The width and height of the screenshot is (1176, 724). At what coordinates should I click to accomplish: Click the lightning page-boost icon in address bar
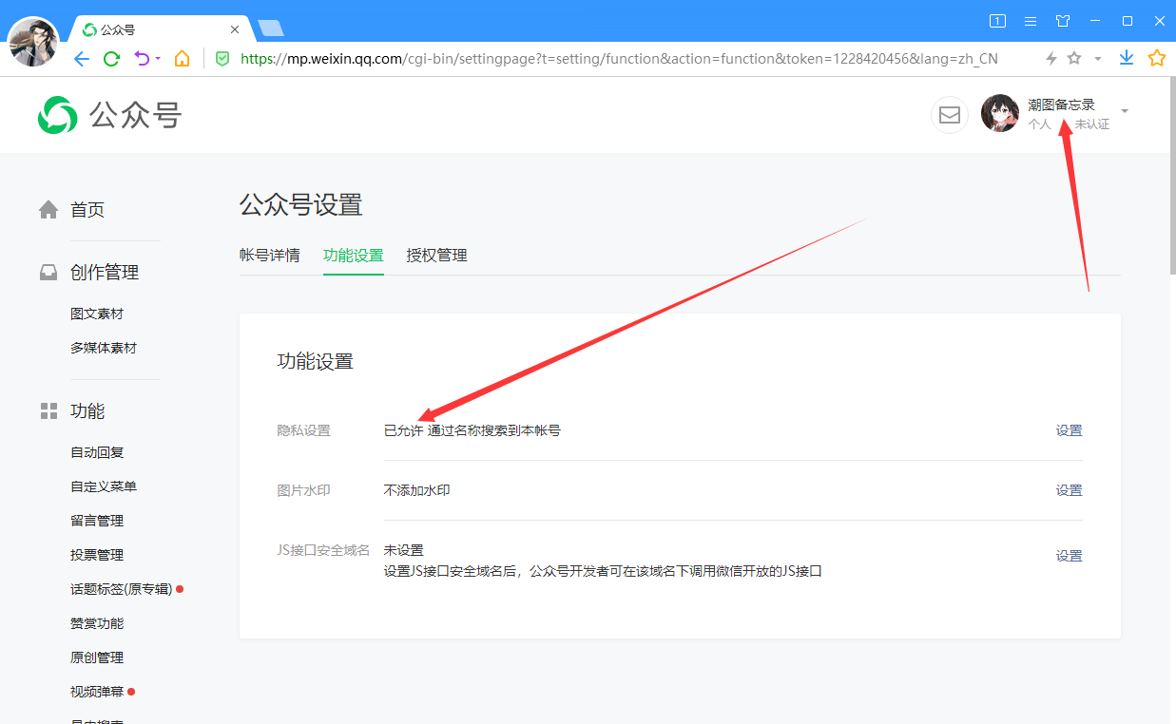click(x=1050, y=58)
